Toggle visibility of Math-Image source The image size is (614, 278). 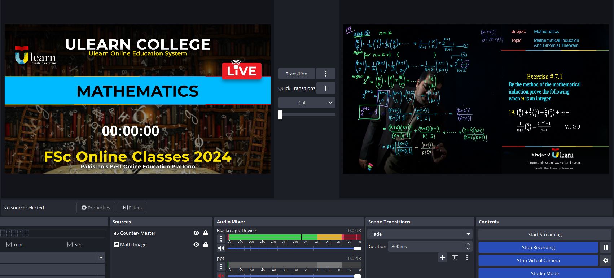tap(196, 245)
